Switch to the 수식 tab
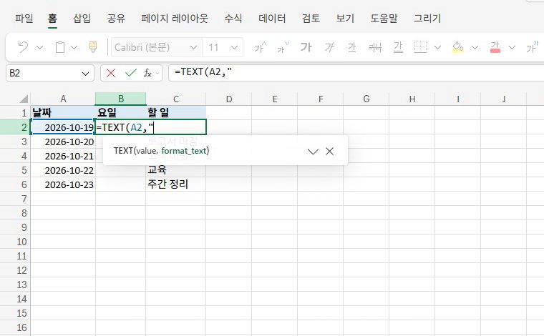The height and width of the screenshot is (336, 544). (x=233, y=18)
